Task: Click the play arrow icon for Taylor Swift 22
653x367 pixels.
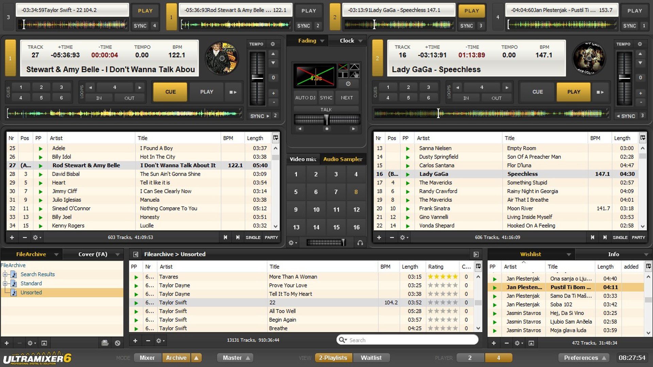Action: tap(136, 303)
